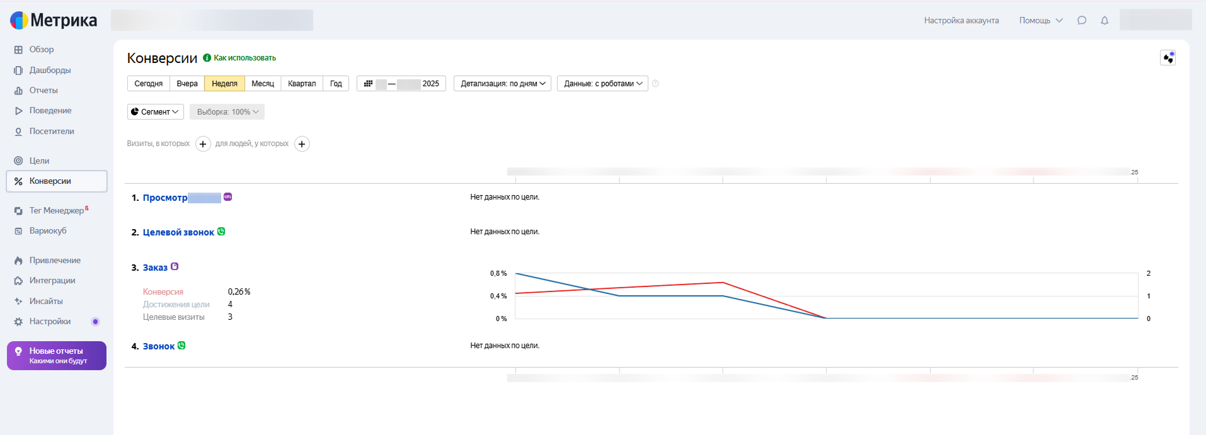Click the top-right assistant icon
Image resolution: width=1206 pixels, height=435 pixels.
tap(1168, 58)
